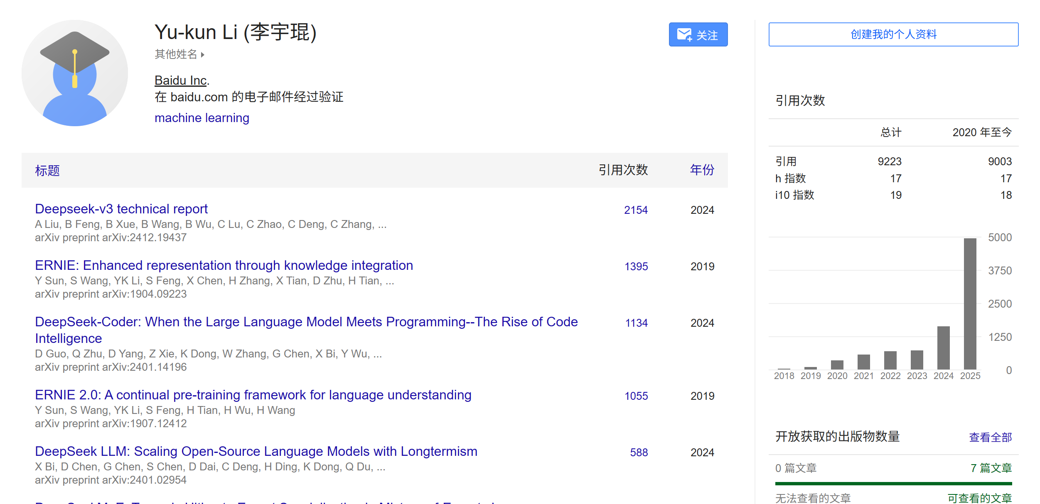This screenshot has width=1040, height=504.
Task: Click citation count 2154 for Deepseek-v3
Action: (635, 210)
